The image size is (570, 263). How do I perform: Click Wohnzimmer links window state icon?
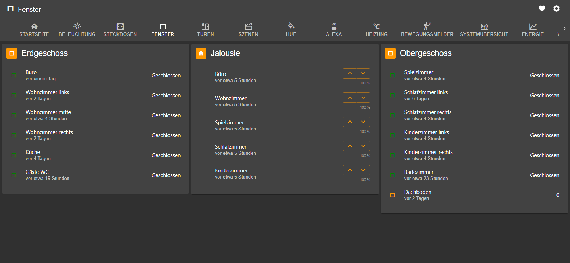point(14,96)
